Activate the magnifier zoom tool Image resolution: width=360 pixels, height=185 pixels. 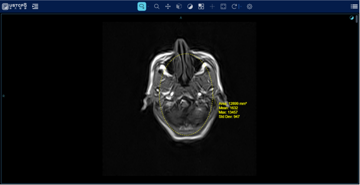click(x=157, y=7)
